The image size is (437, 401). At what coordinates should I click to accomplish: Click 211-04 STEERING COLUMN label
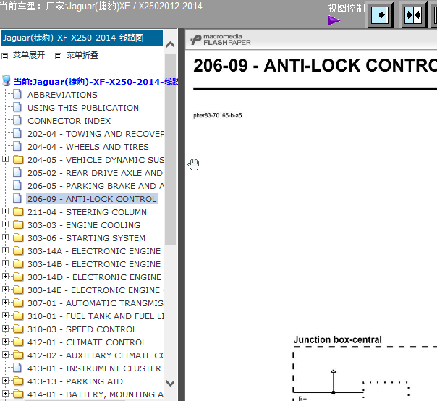click(87, 212)
